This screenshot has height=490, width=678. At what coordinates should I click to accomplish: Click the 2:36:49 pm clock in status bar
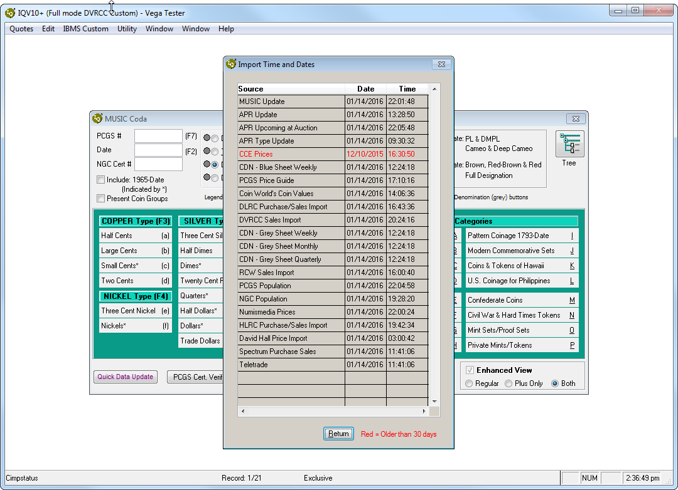(x=643, y=478)
